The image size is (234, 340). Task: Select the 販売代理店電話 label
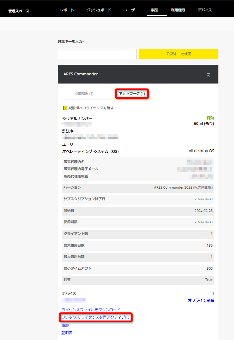pos(76,176)
